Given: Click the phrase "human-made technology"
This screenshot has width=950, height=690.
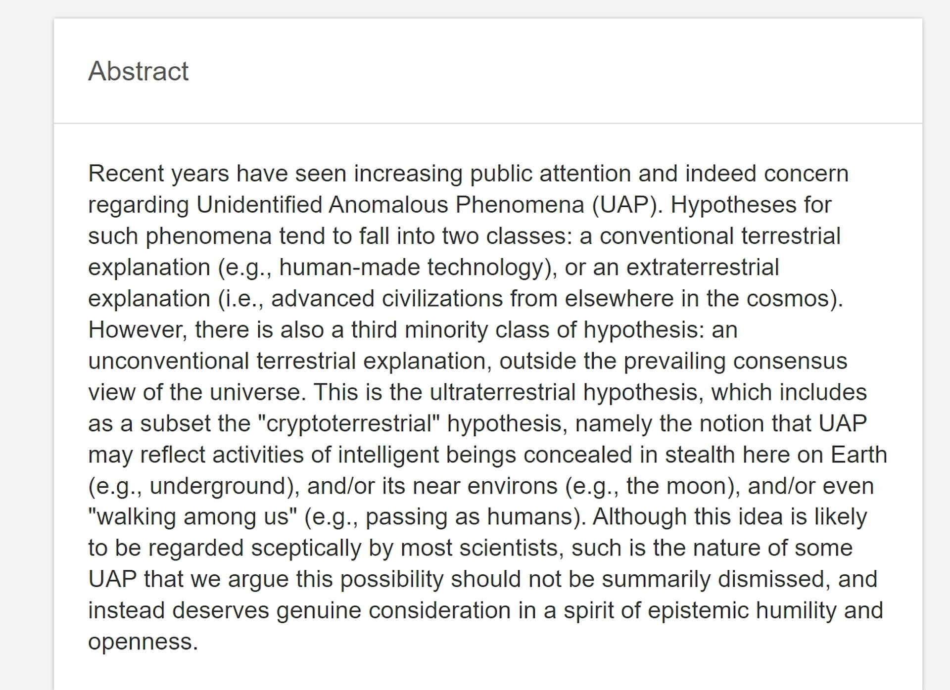Looking at the screenshot, I should tap(411, 268).
